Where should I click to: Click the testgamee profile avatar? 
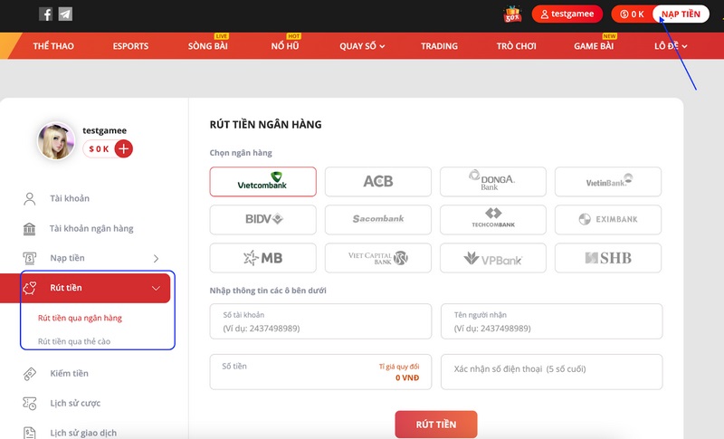[x=56, y=141]
